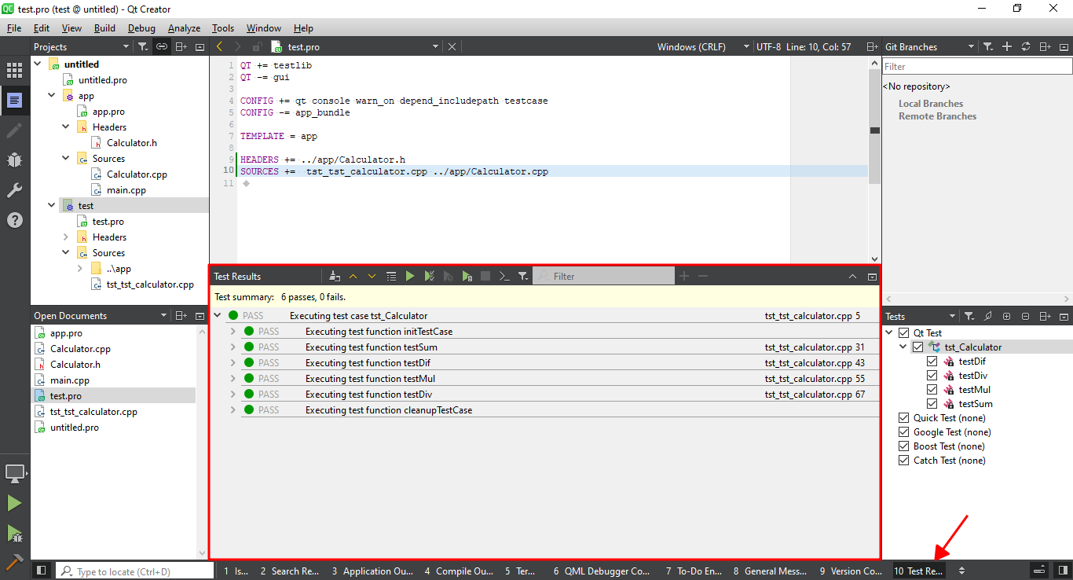Toggle Quick Test (none) checkbox
The height and width of the screenshot is (580, 1073).
pos(903,418)
